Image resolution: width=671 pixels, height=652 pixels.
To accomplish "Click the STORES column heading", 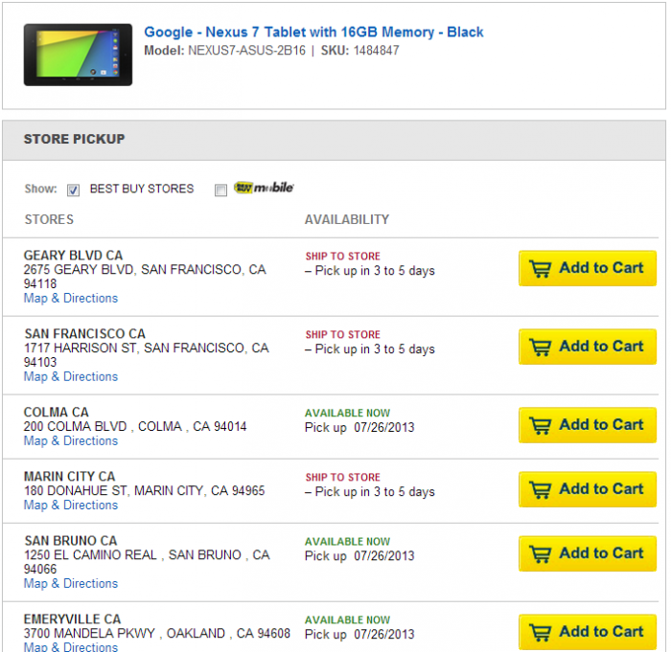I will [x=49, y=219].
